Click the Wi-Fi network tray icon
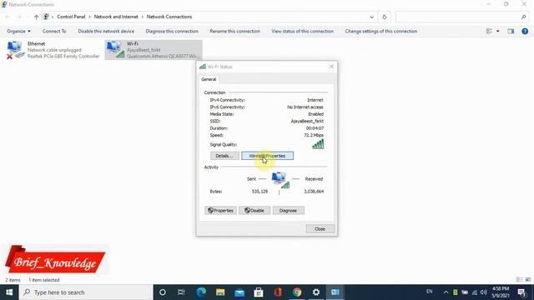 coord(475,292)
